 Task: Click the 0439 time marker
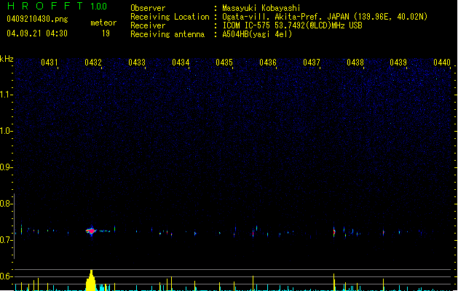(398, 63)
